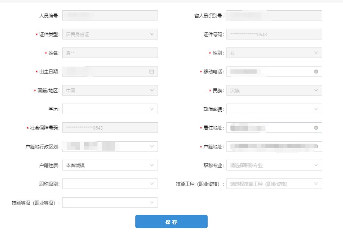Click the 社会保障号码 input field

click(110, 128)
